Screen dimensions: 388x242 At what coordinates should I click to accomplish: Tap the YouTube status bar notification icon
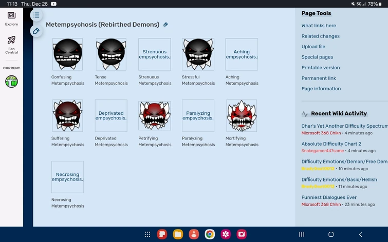[53, 4]
